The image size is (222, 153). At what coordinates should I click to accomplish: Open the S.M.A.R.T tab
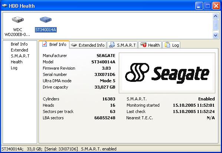tap(123, 45)
